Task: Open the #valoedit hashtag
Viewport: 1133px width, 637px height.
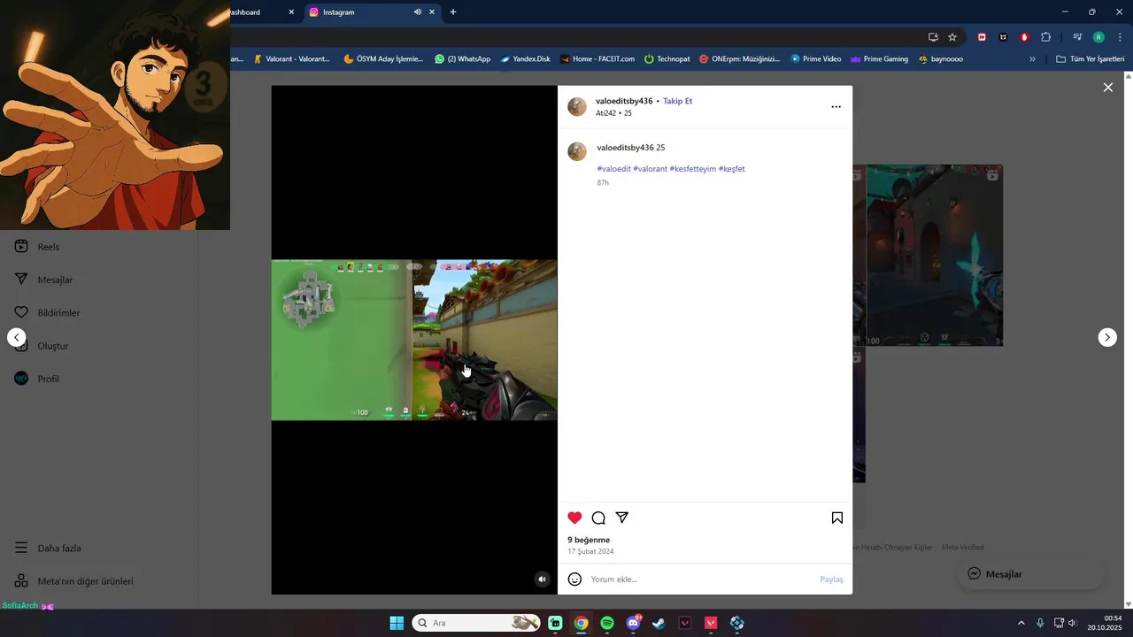Action: coord(613,168)
